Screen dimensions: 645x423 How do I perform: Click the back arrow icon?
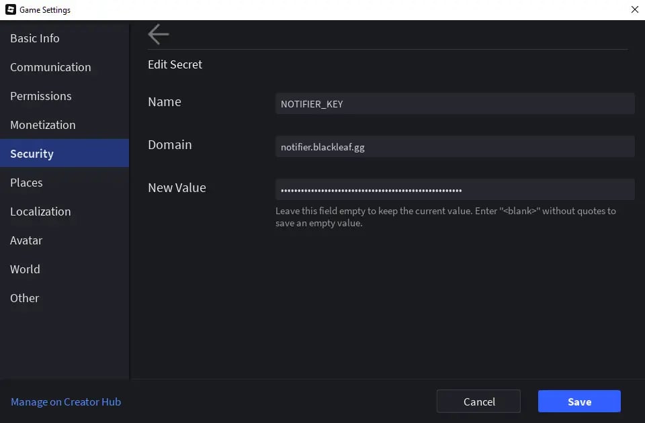pos(159,34)
